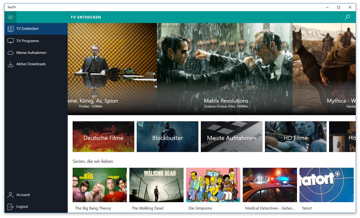Click the 'Tatort' caption text

(307, 208)
